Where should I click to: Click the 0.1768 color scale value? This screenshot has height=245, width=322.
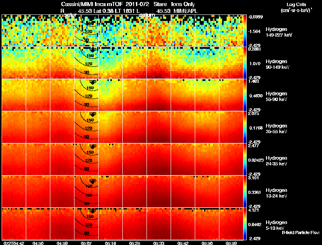256,128
